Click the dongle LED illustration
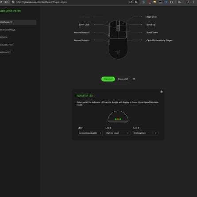Viewport: 197px width, 197px height. click(x=118, y=117)
